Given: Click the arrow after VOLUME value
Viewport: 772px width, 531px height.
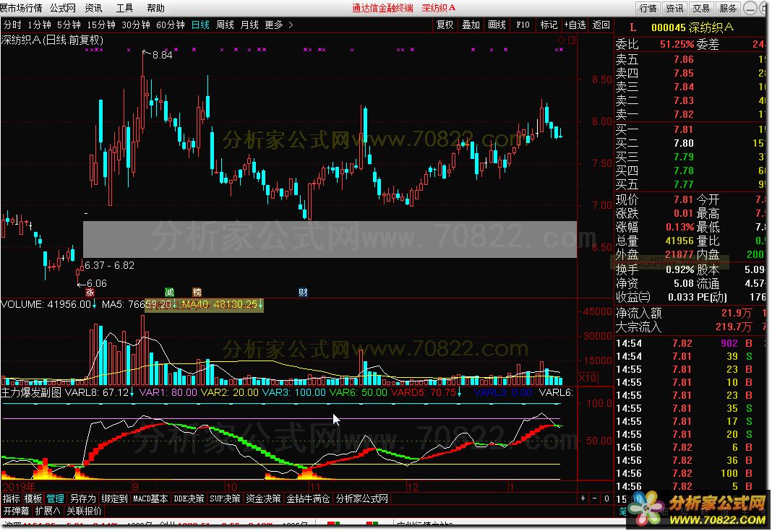Looking at the screenshot, I should (x=94, y=305).
